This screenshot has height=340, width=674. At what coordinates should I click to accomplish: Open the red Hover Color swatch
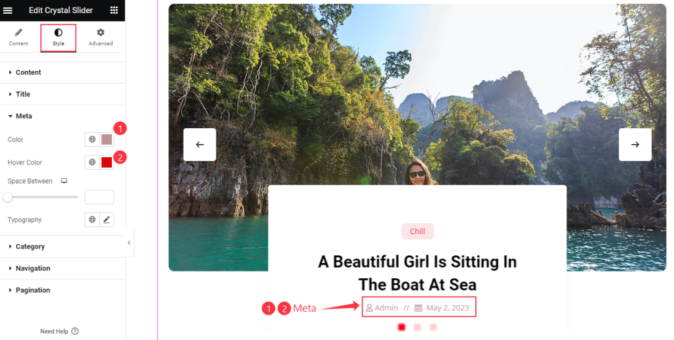[107, 162]
